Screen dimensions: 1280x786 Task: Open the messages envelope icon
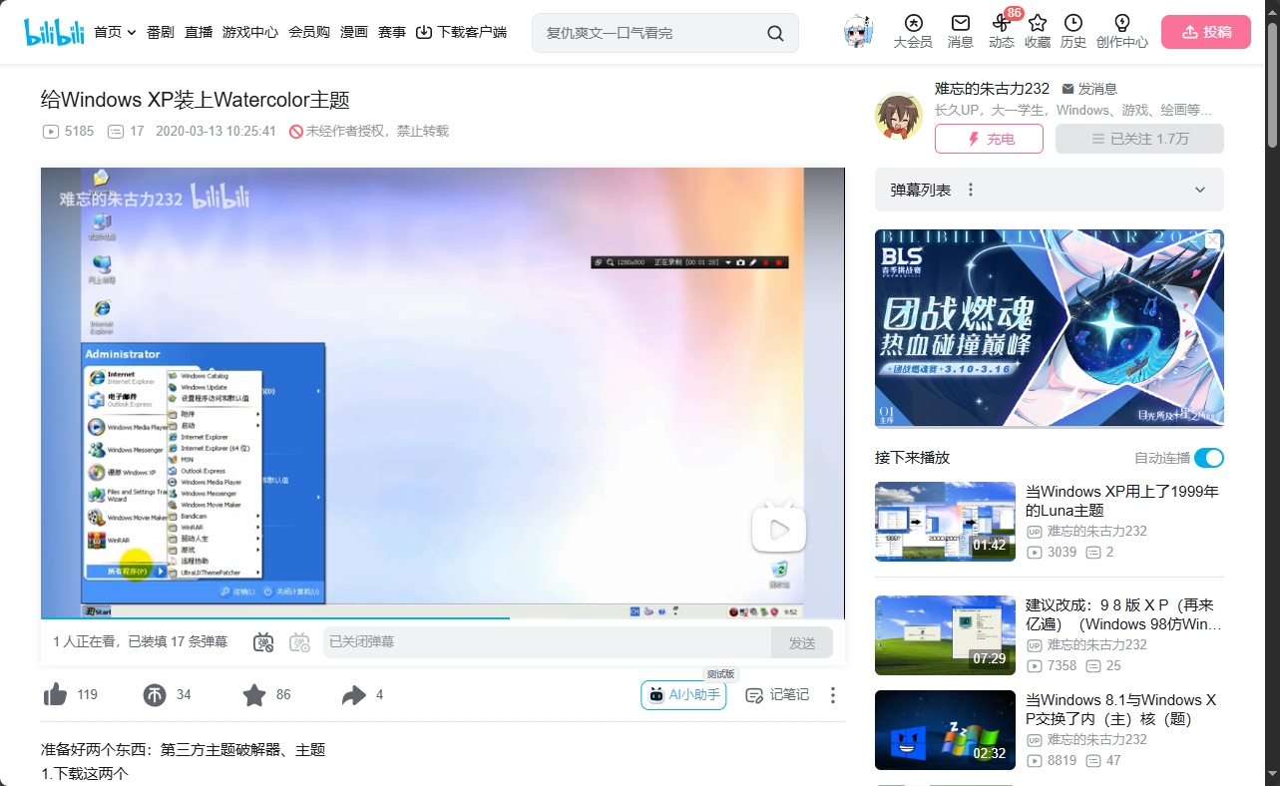point(960,23)
